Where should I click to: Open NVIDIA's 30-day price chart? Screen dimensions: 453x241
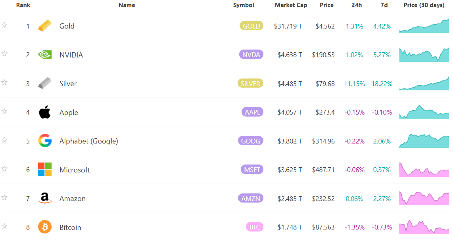[x=424, y=55]
